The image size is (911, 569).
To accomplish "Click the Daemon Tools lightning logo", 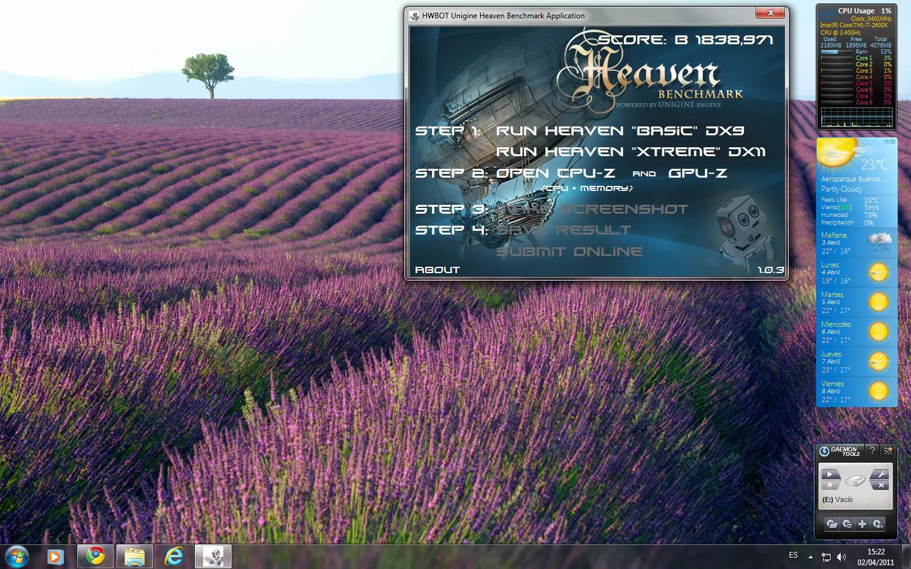I will [x=824, y=451].
